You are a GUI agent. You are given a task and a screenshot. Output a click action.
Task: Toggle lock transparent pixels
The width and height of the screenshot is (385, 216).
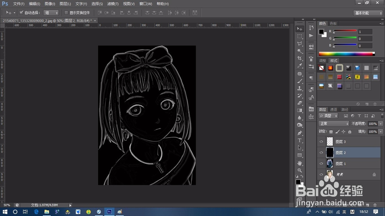click(331, 132)
